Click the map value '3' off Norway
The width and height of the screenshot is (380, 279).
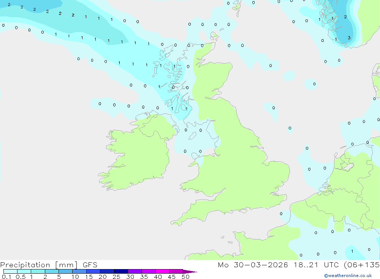(349, 38)
